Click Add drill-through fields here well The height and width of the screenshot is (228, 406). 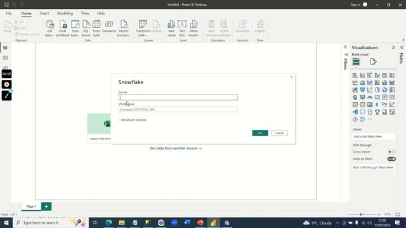[x=374, y=167]
